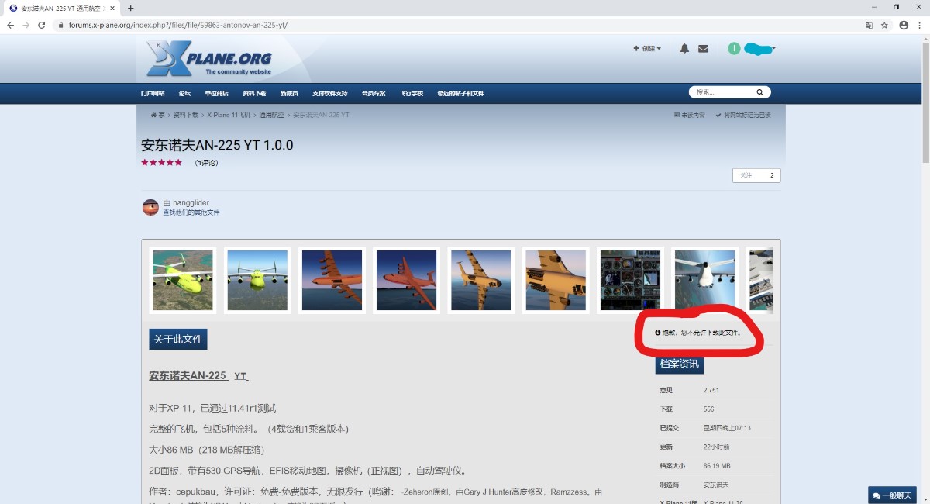This screenshot has width=930, height=504.
Task: Bookmark this page with the star icon
Action: pos(884,25)
